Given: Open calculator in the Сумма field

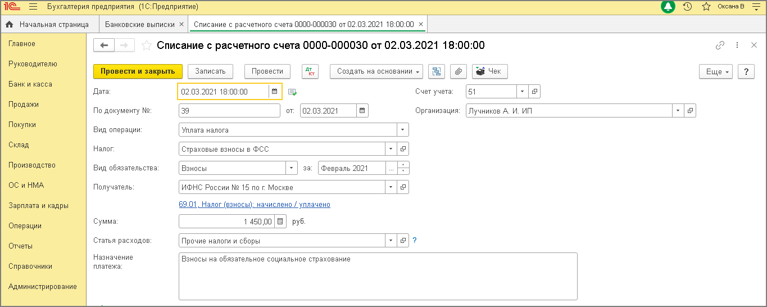Looking at the screenshot, I should [x=281, y=222].
